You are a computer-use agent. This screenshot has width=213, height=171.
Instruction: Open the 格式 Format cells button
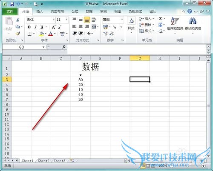[x=147, y=31]
